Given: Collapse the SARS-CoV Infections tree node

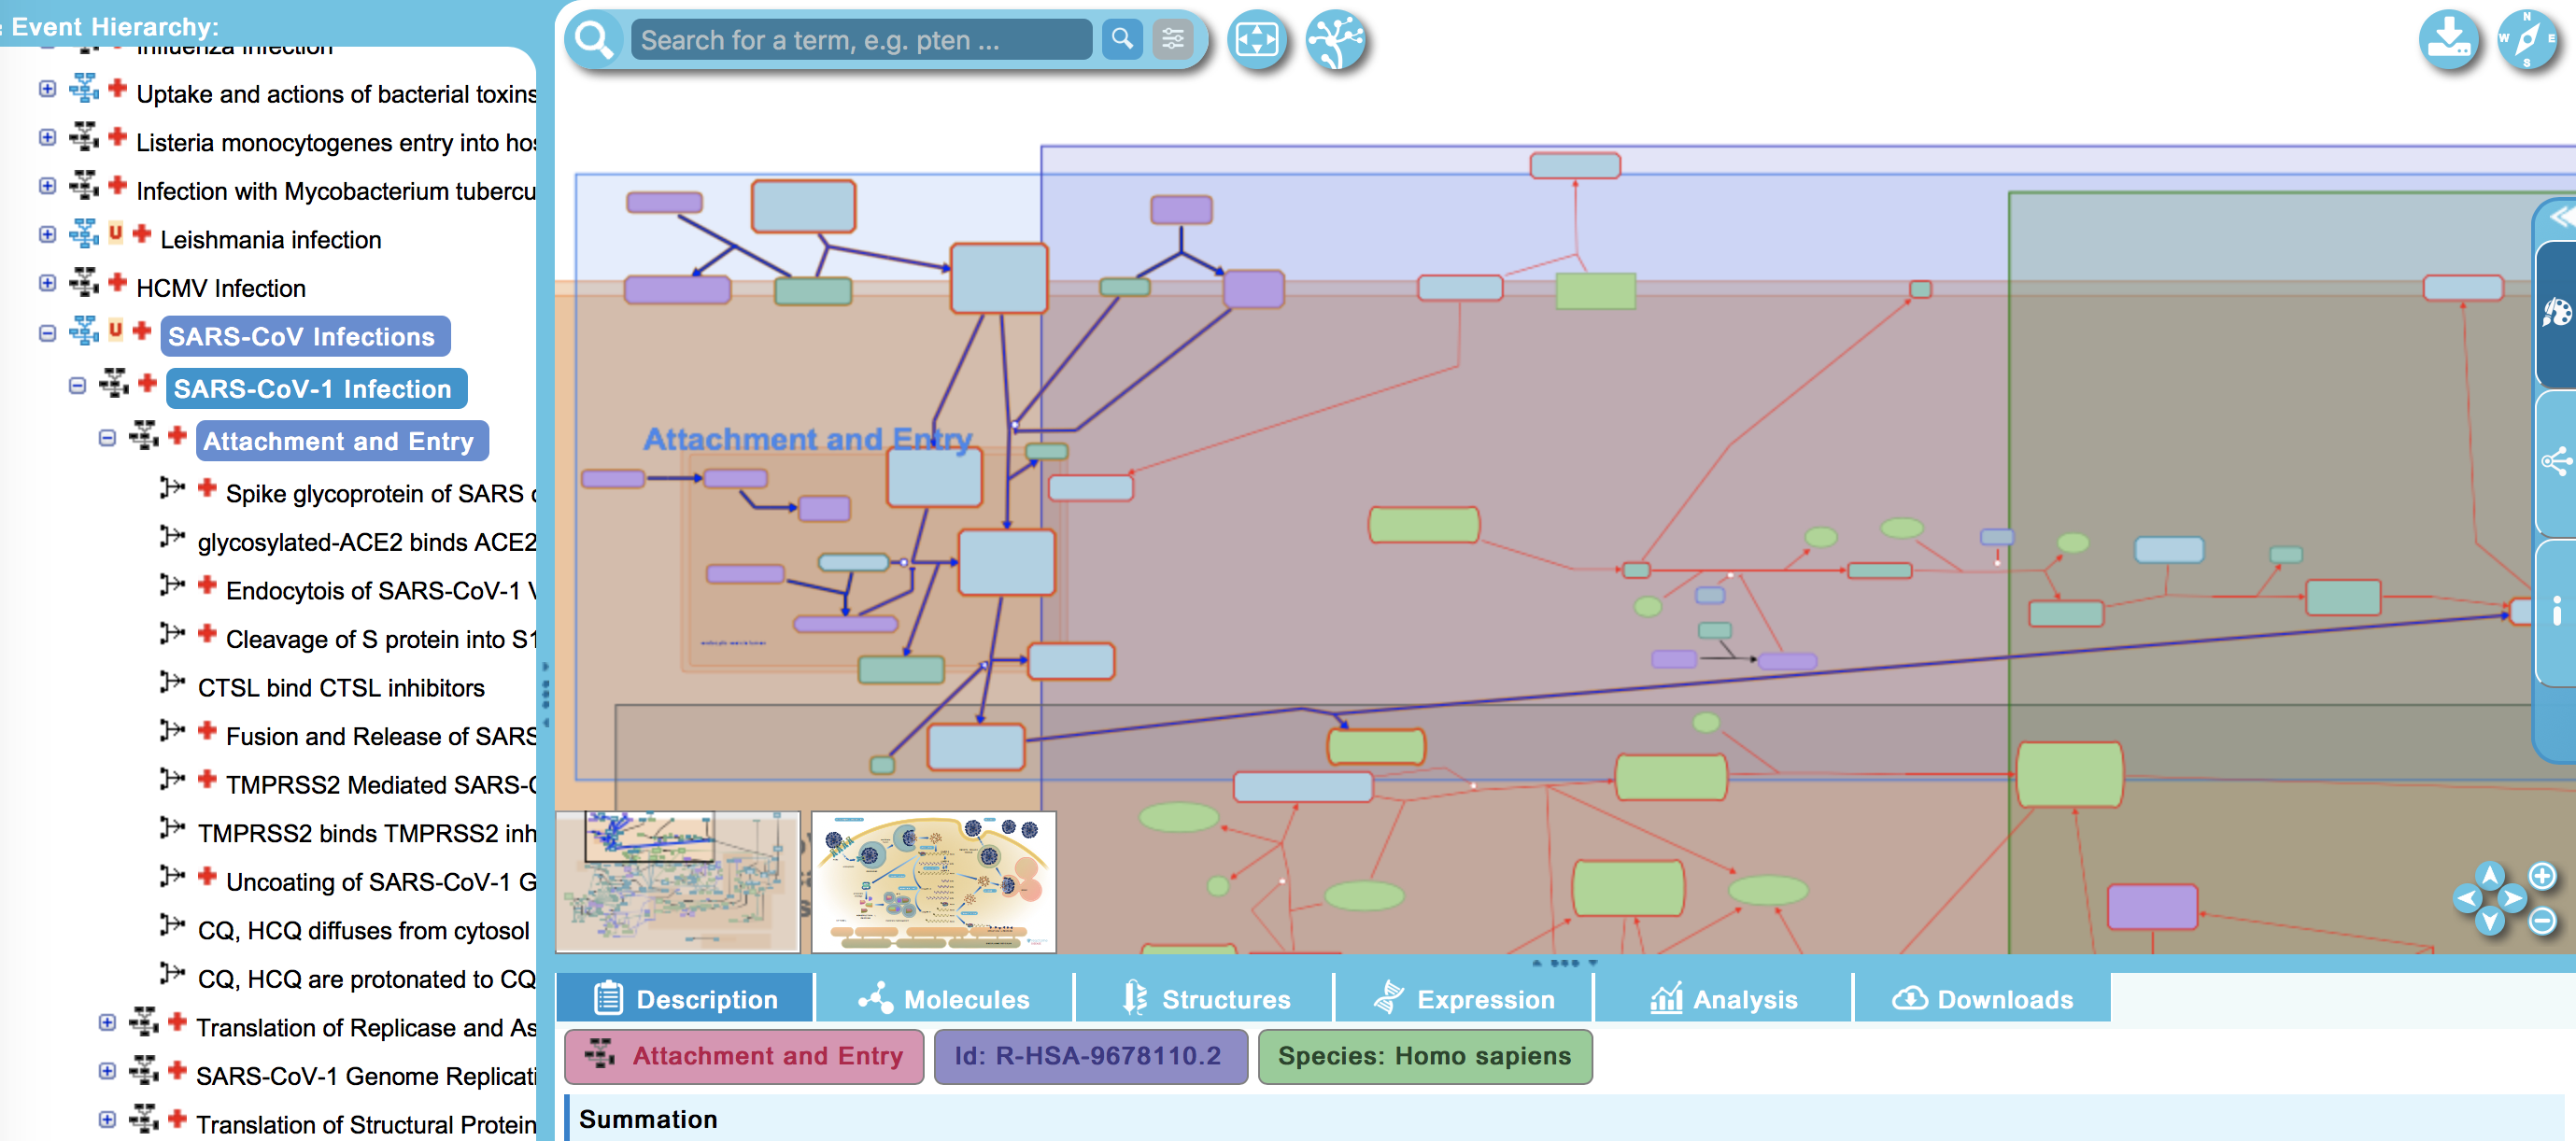Looking at the screenshot, I should 47,334.
